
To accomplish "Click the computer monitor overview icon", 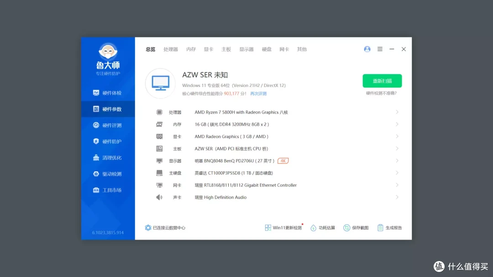I will pyautogui.click(x=160, y=83).
